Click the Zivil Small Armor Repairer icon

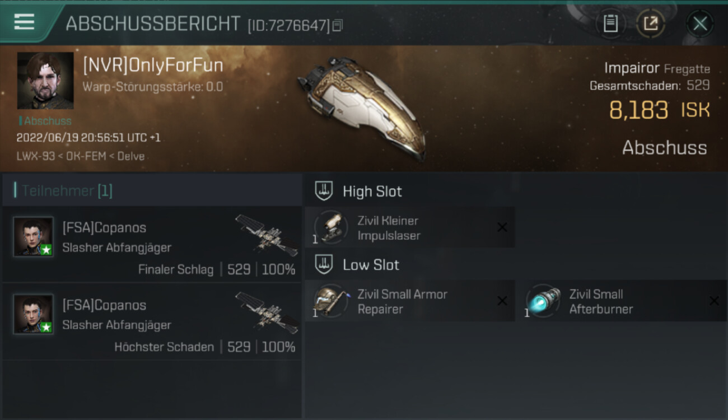330,301
